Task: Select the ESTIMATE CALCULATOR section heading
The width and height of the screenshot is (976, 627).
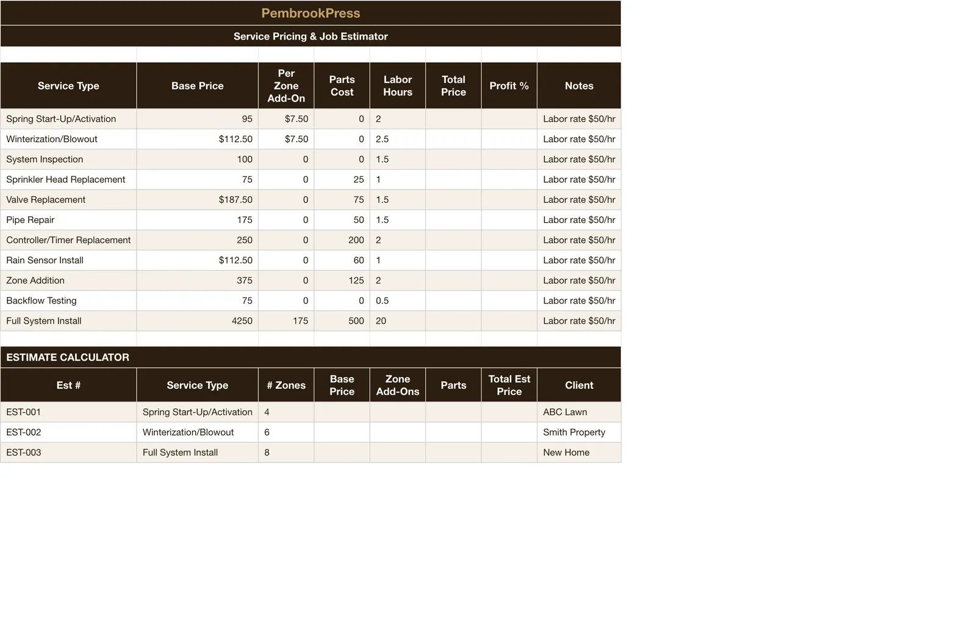Action: pyautogui.click(x=310, y=357)
